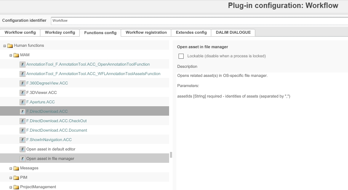Click the F icon beside Open asset in default editor
The height and width of the screenshot is (190, 348).
tap(23, 149)
